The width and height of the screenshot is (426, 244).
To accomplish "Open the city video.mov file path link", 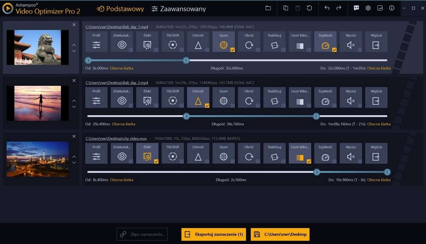I will 116,138.
